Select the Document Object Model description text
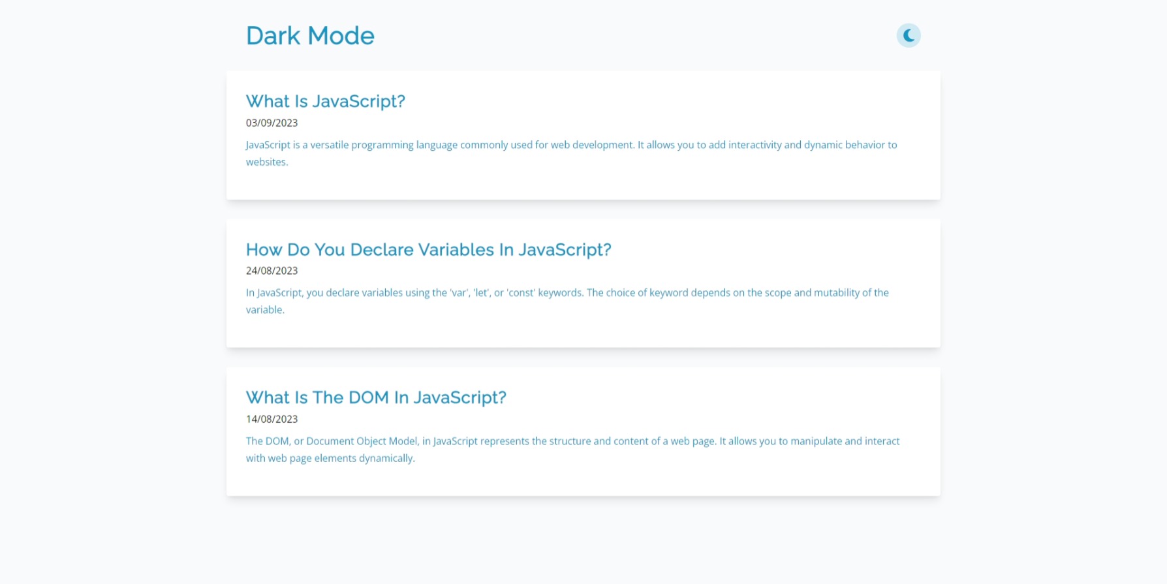1167x584 pixels. coord(572,450)
